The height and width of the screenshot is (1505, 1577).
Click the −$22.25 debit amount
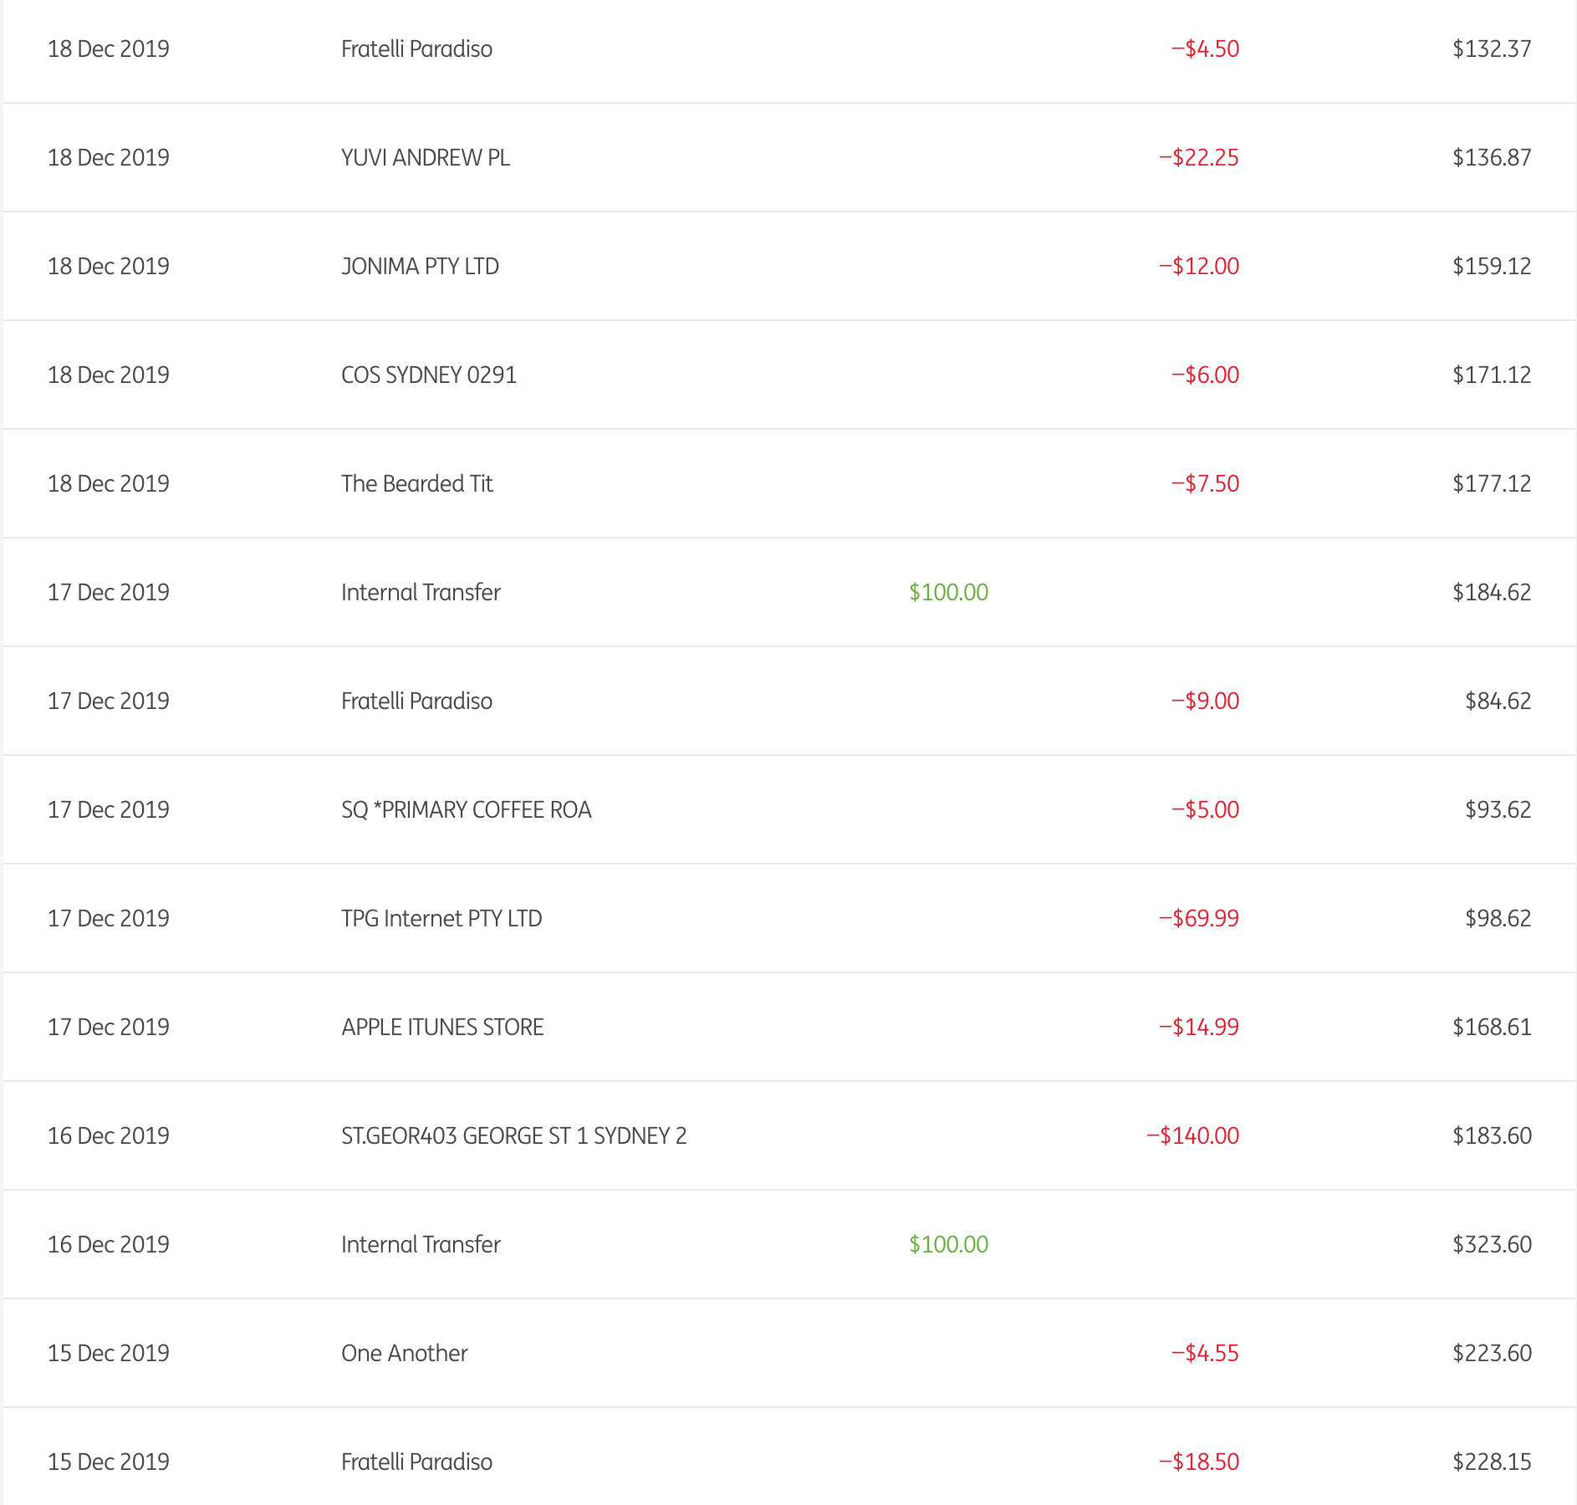[x=1198, y=158]
